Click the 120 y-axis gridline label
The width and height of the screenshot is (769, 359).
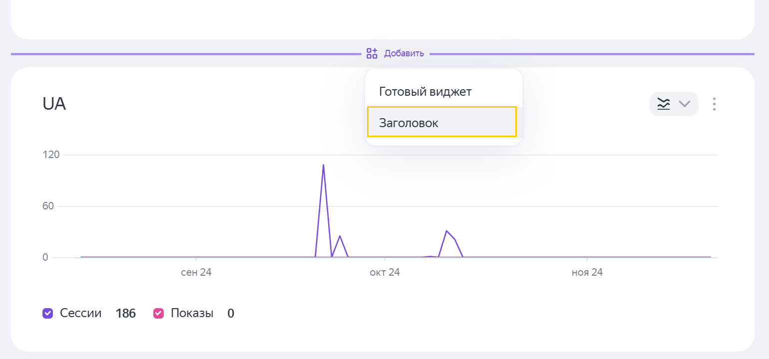pyautogui.click(x=51, y=155)
